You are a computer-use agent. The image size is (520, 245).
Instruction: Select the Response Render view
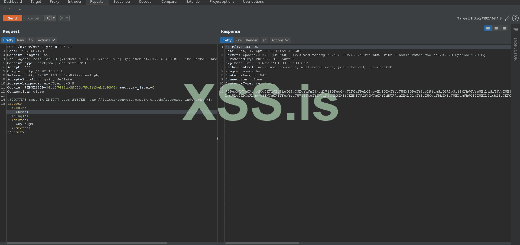tap(252, 40)
